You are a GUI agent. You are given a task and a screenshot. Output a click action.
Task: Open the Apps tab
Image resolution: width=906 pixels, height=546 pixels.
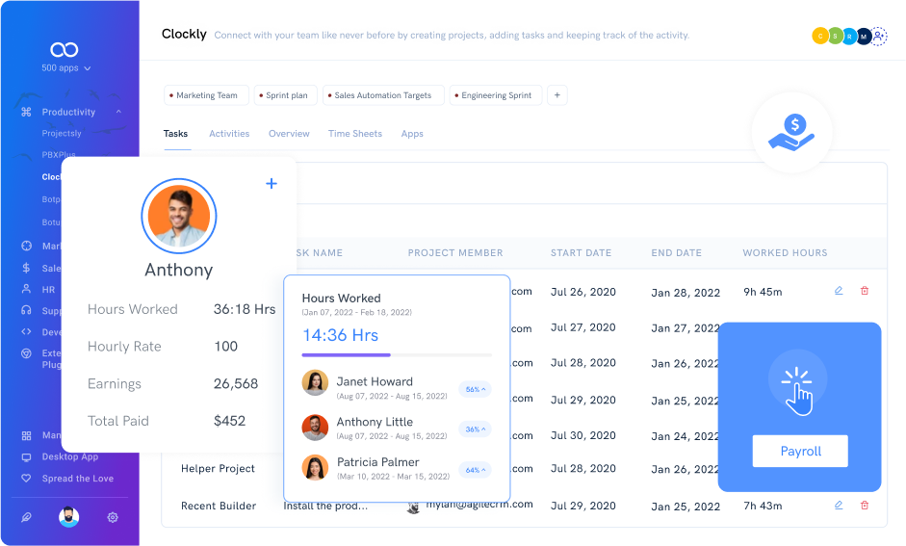[x=412, y=134]
